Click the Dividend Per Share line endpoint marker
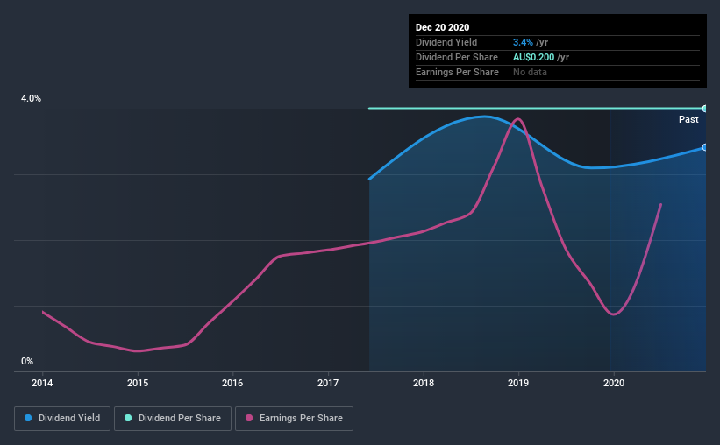 pyautogui.click(x=705, y=109)
